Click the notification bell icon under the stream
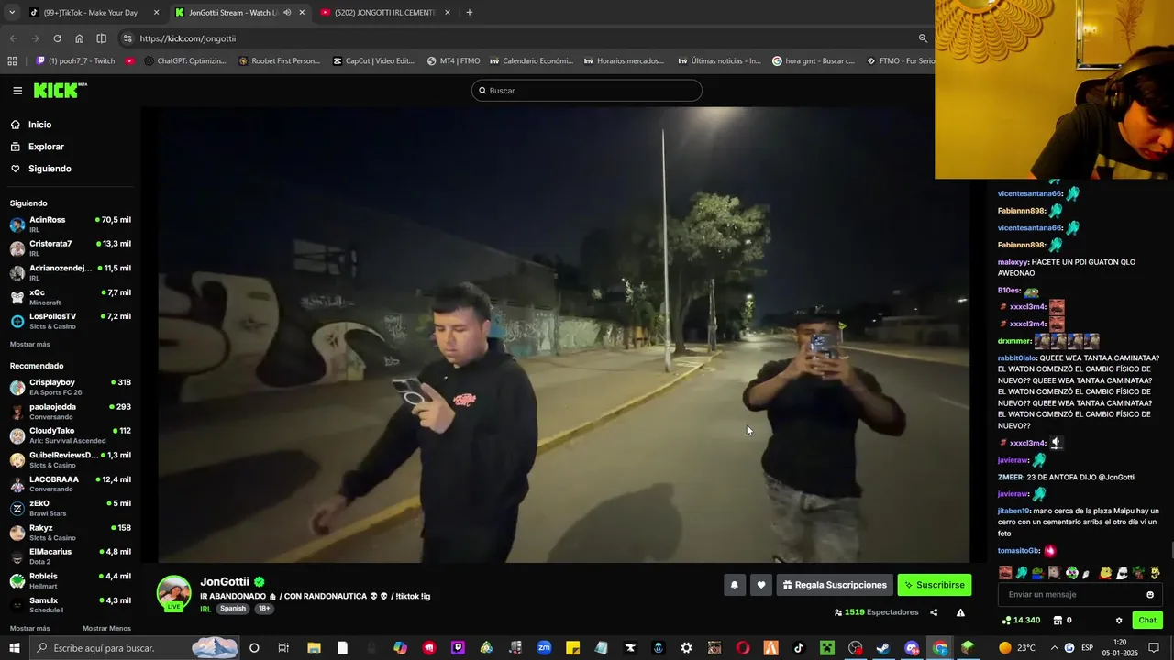Image resolution: width=1174 pixels, height=660 pixels. click(x=734, y=585)
